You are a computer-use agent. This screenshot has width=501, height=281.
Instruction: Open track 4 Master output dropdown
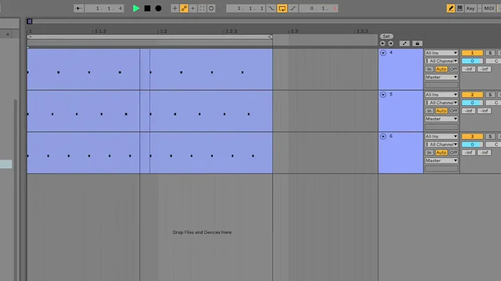pos(441,77)
